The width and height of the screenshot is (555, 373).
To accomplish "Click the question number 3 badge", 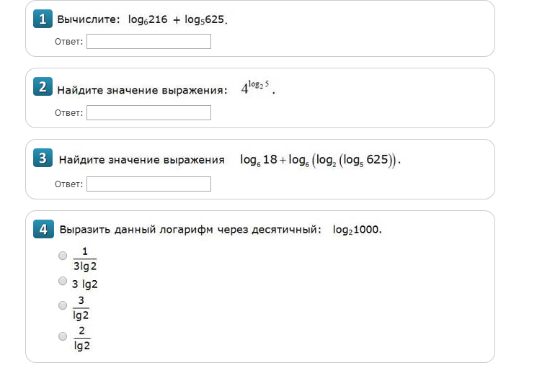I will coord(43,158).
